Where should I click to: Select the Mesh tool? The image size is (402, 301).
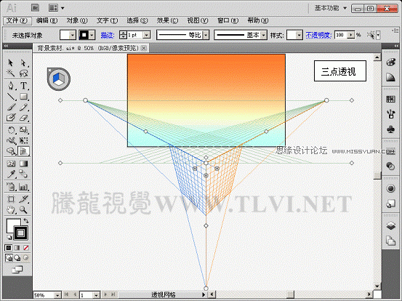(10, 164)
